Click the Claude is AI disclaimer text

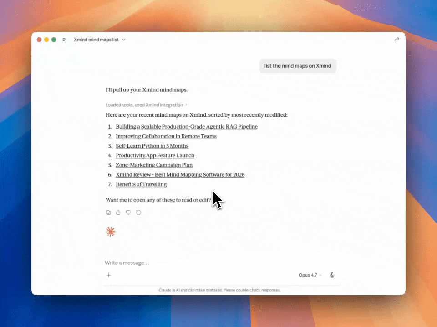[219, 290]
